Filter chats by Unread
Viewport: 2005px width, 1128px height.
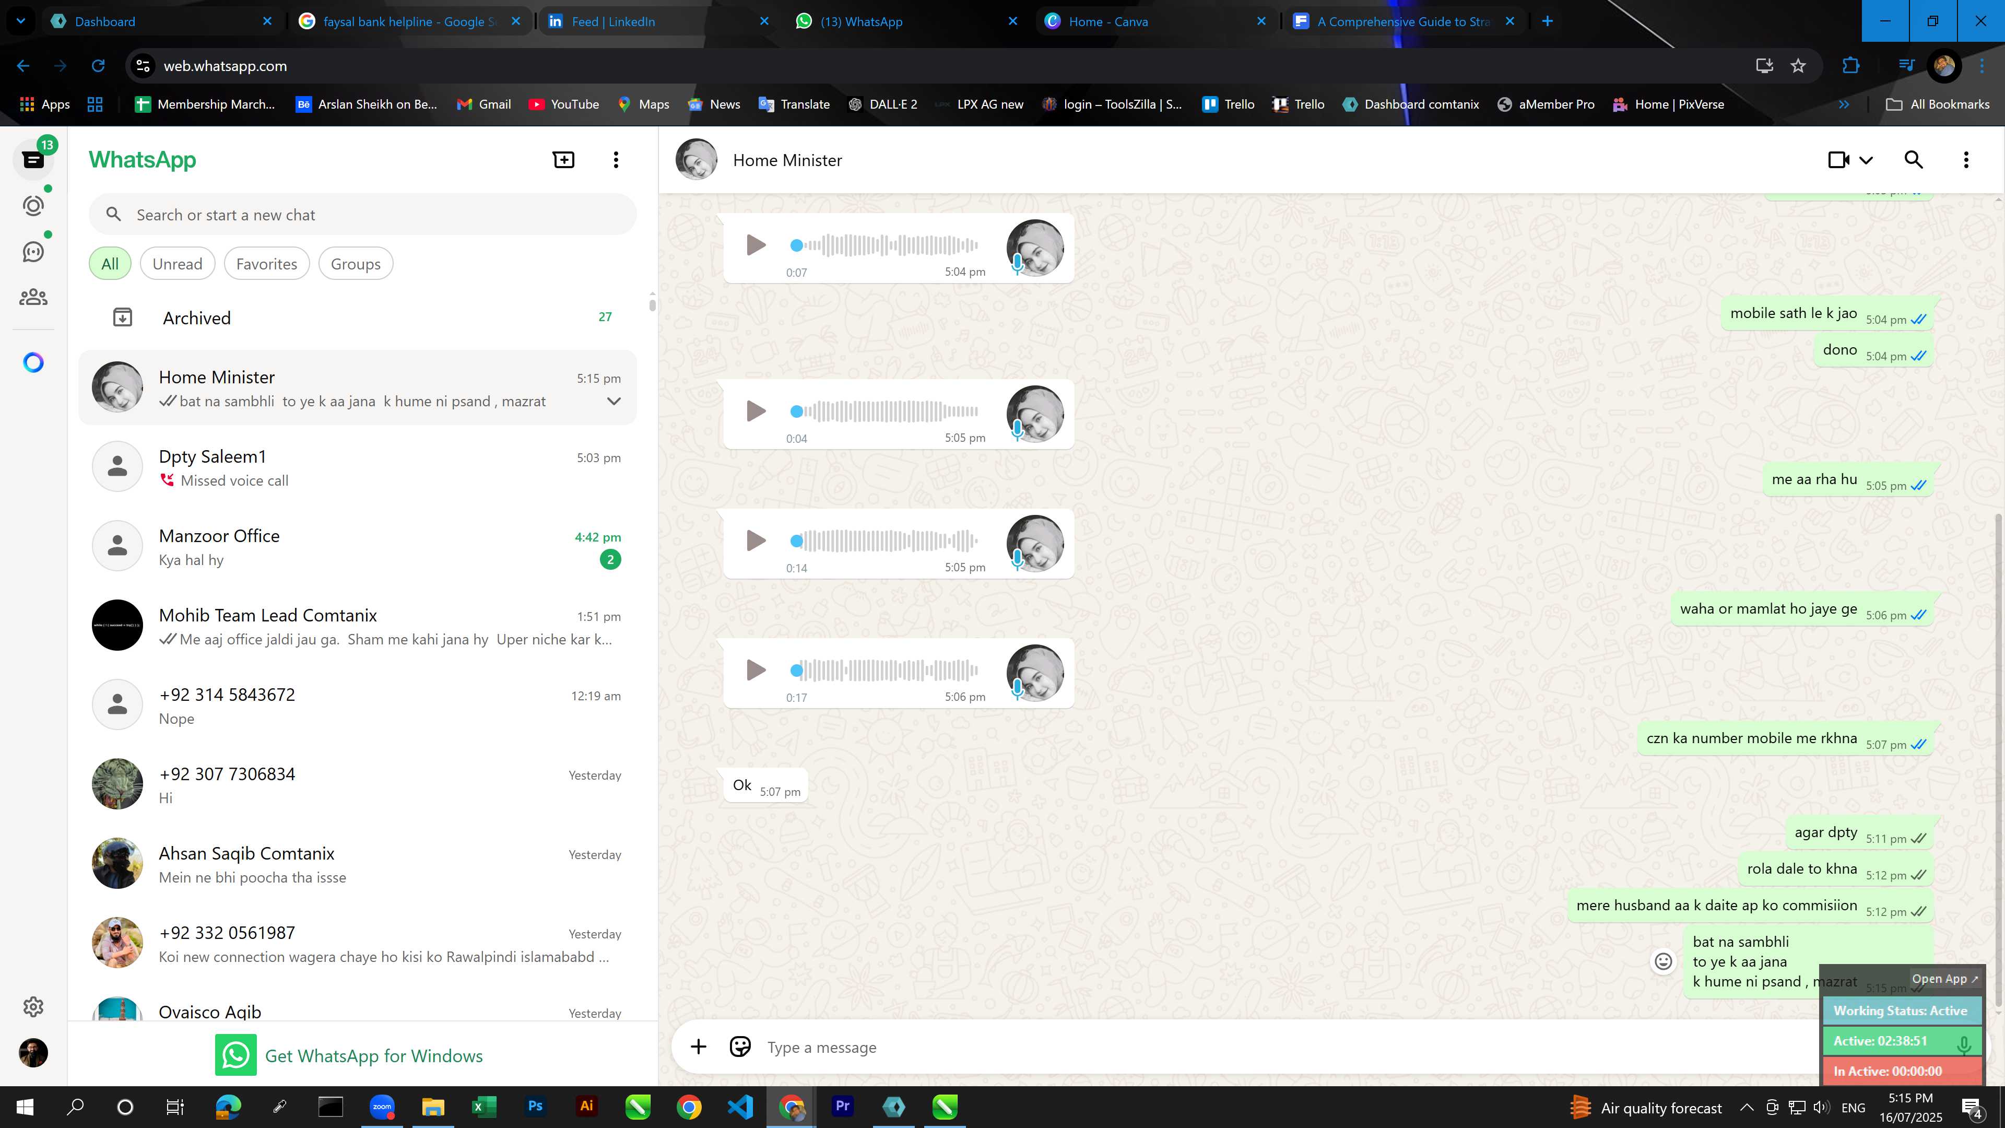click(x=178, y=263)
